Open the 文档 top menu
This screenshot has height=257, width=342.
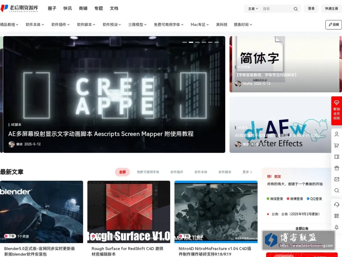click(114, 8)
